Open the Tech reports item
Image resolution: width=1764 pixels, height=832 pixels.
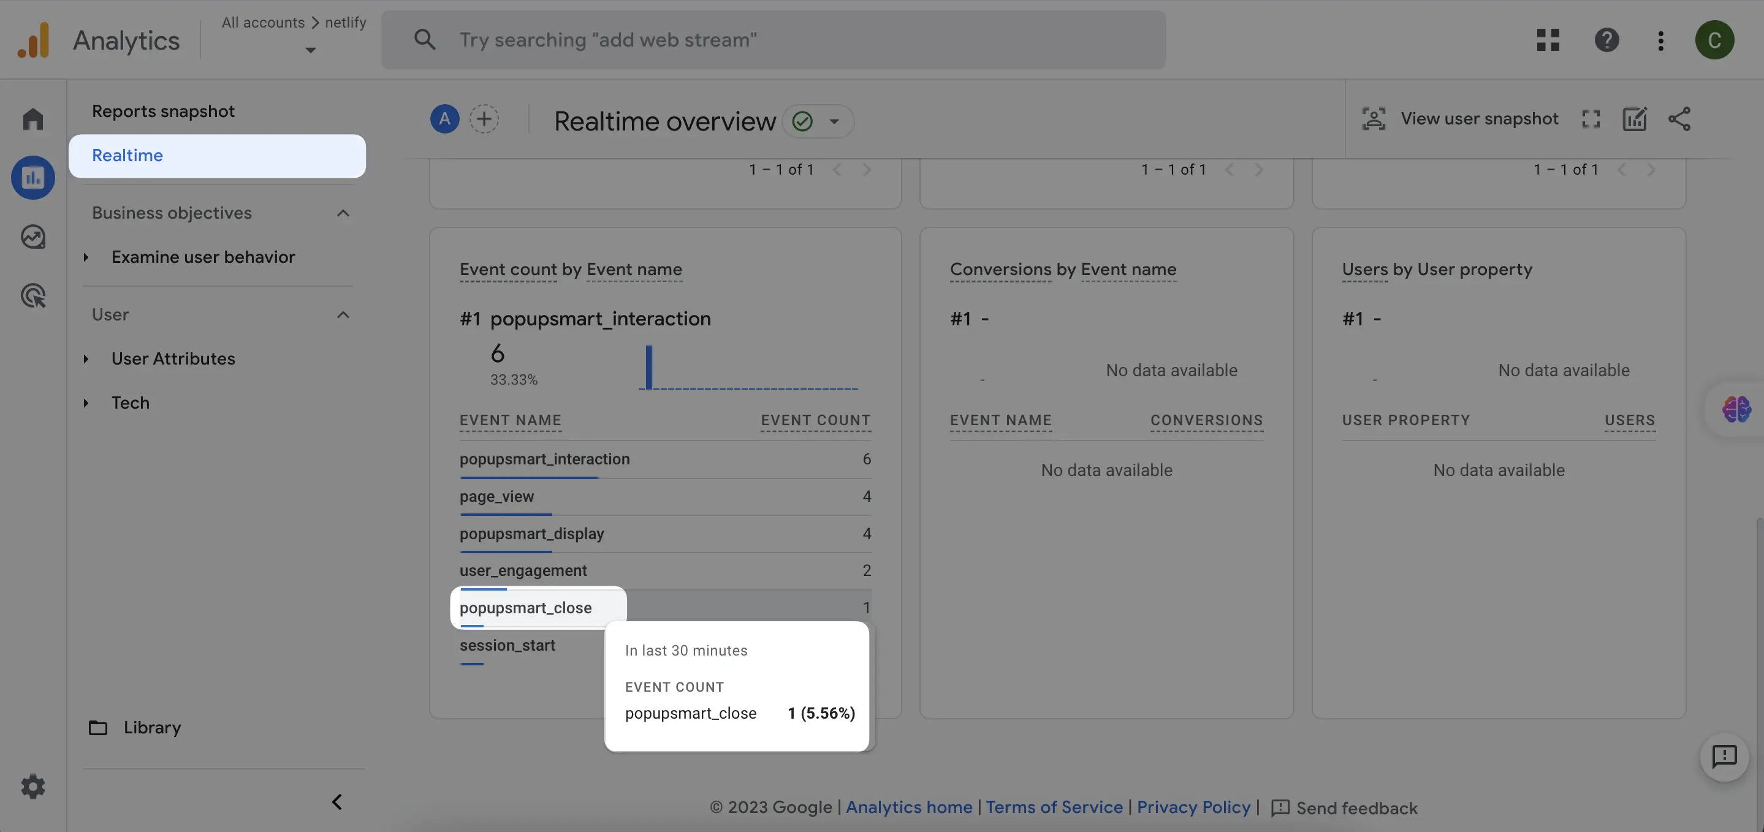coord(130,403)
